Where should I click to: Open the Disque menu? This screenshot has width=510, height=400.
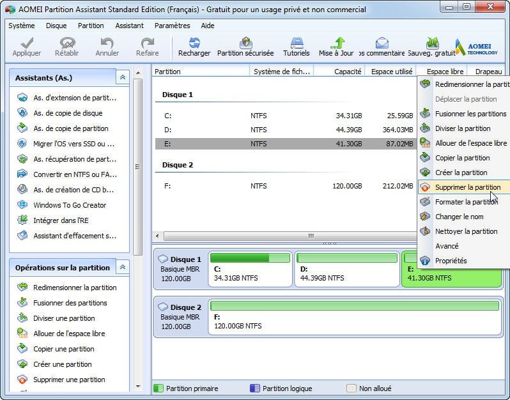(56, 26)
